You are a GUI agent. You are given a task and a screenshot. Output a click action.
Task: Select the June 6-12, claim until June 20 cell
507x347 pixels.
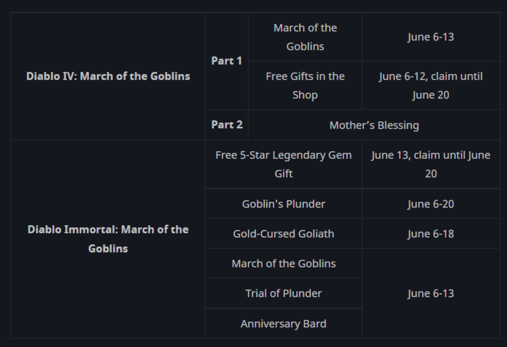[x=431, y=85]
